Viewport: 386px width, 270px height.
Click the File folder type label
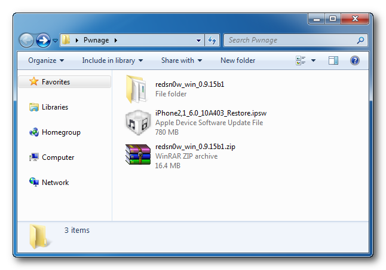tap(171, 94)
